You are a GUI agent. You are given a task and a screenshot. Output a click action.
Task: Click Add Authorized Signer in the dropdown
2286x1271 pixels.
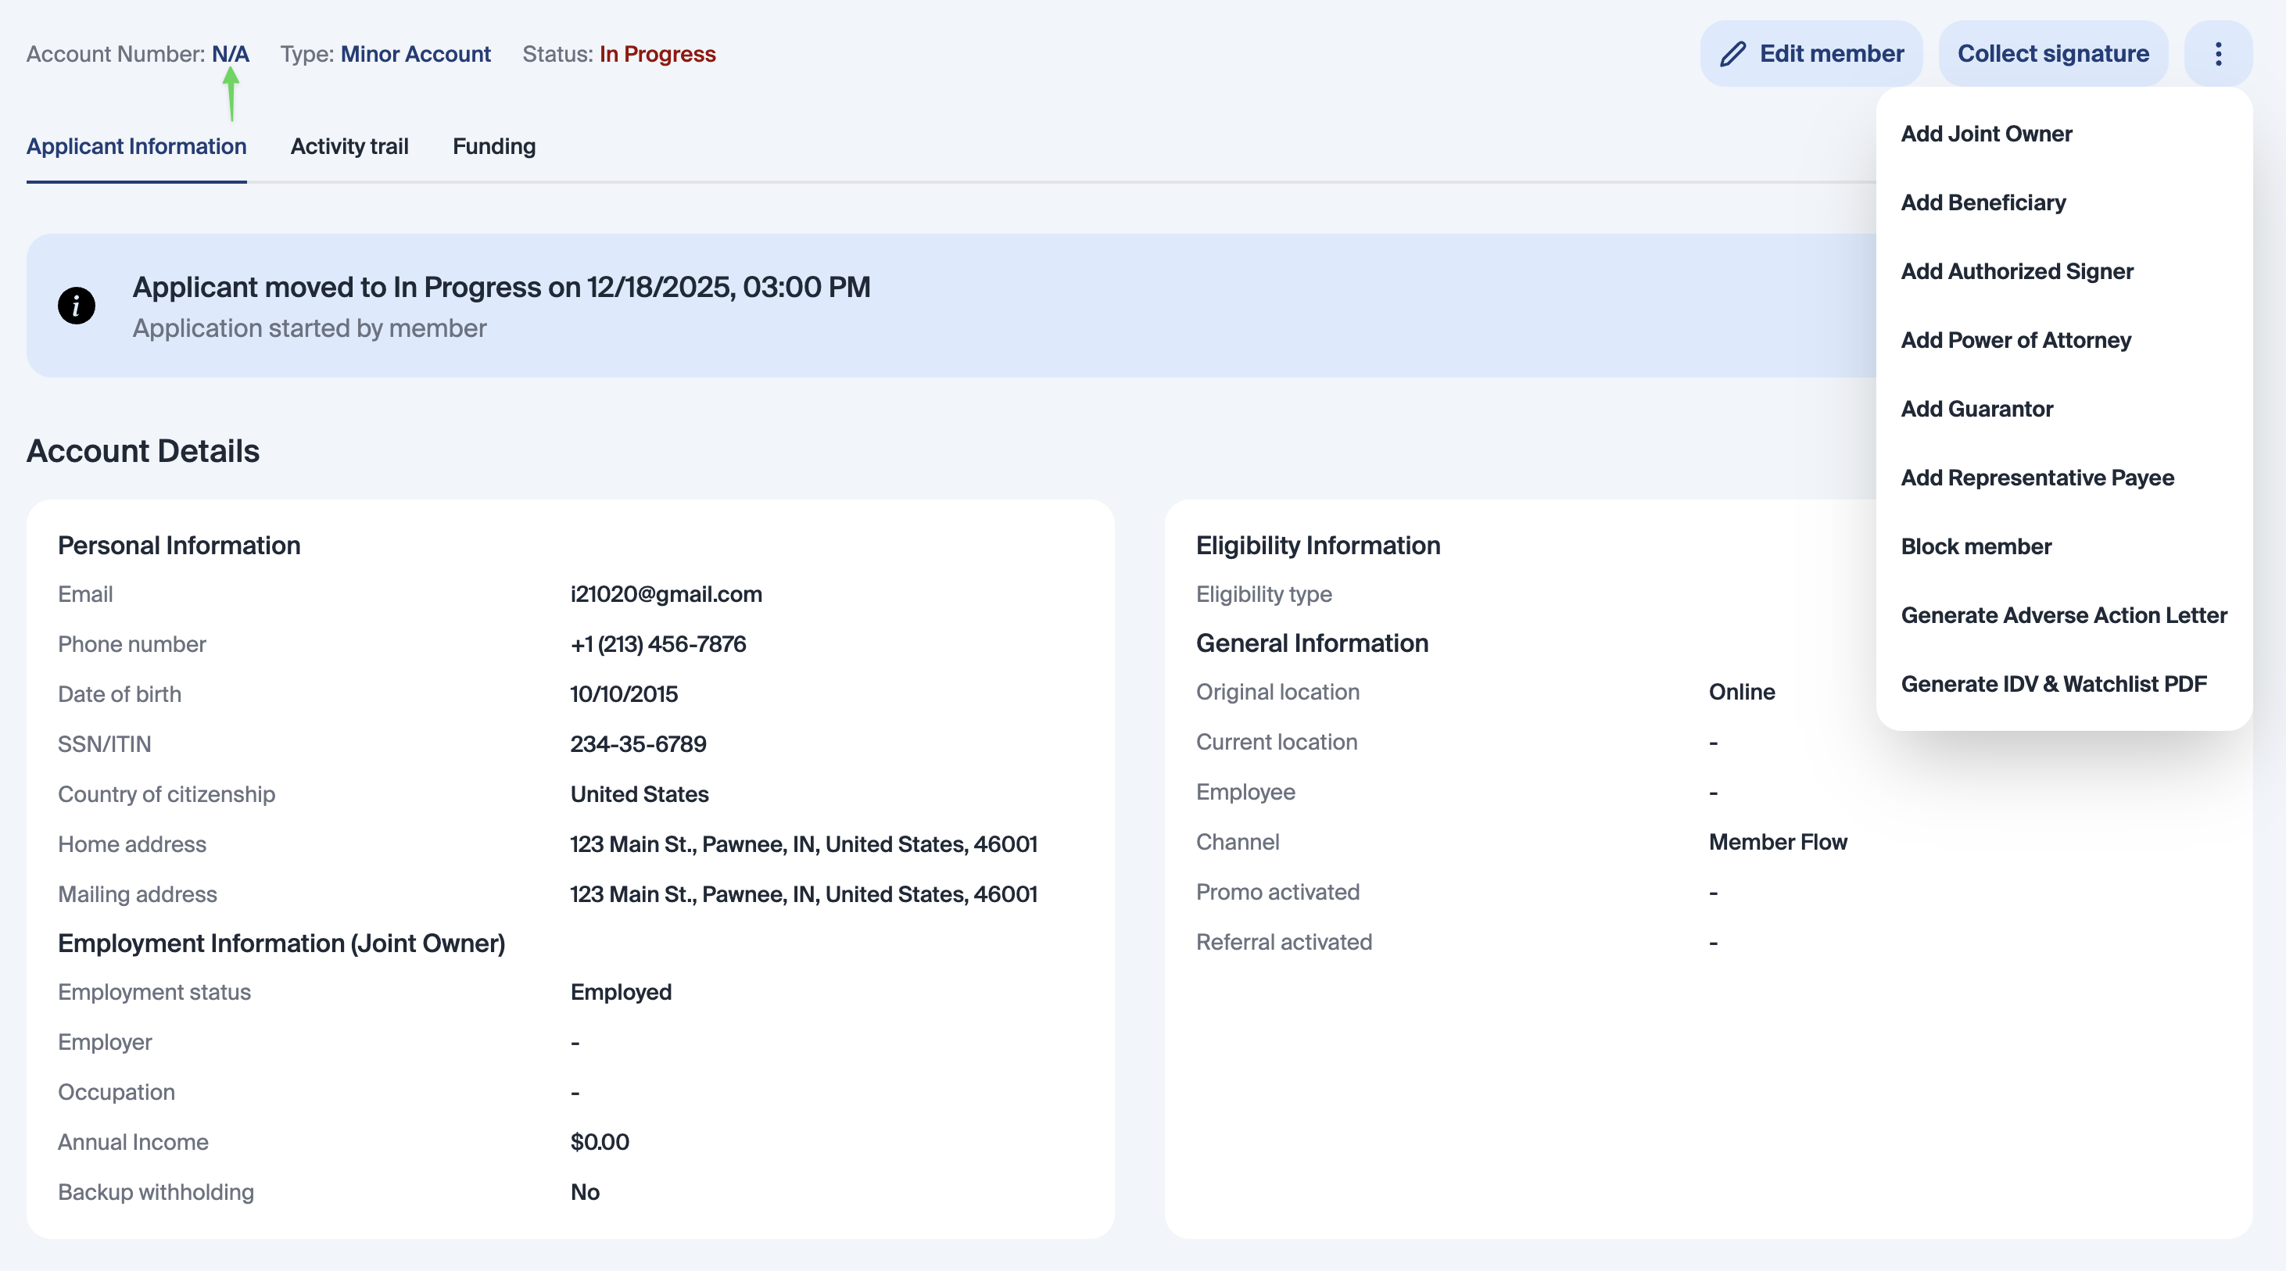point(2016,271)
